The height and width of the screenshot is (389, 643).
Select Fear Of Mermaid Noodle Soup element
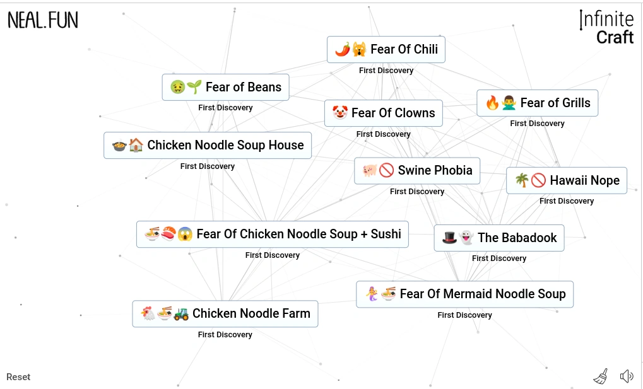tap(464, 294)
